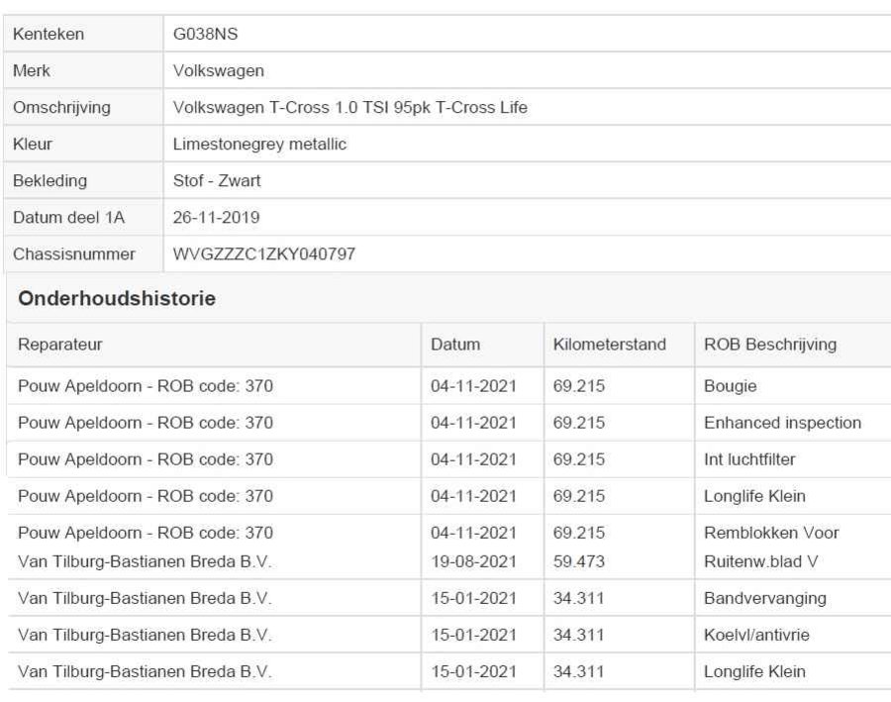
Task: Select the Int luchtfilter entry
Action: click(749, 459)
